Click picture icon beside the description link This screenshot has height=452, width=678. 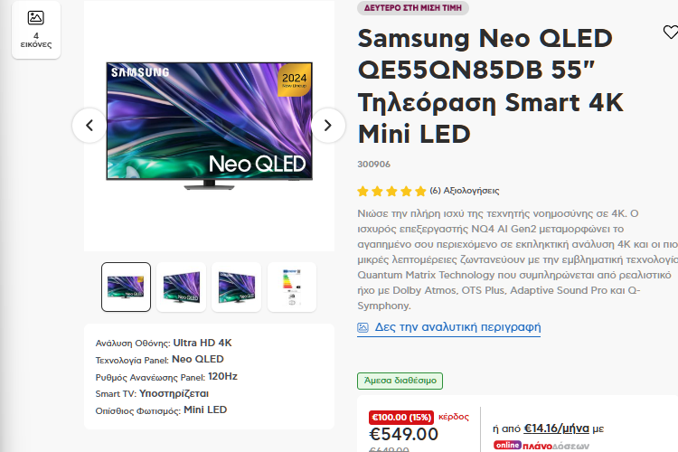pos(363,327)
